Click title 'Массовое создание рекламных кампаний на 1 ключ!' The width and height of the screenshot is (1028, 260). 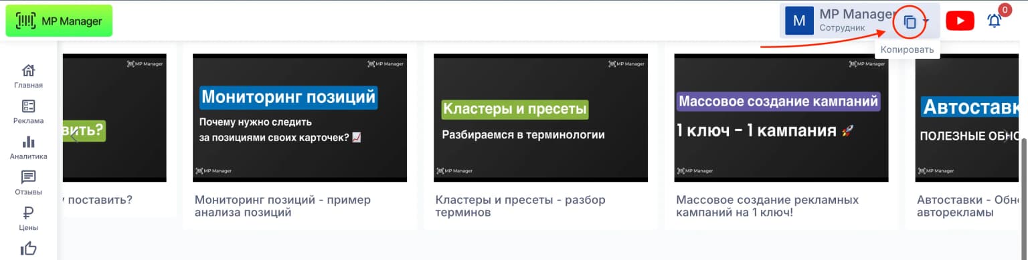coord(767,206)
